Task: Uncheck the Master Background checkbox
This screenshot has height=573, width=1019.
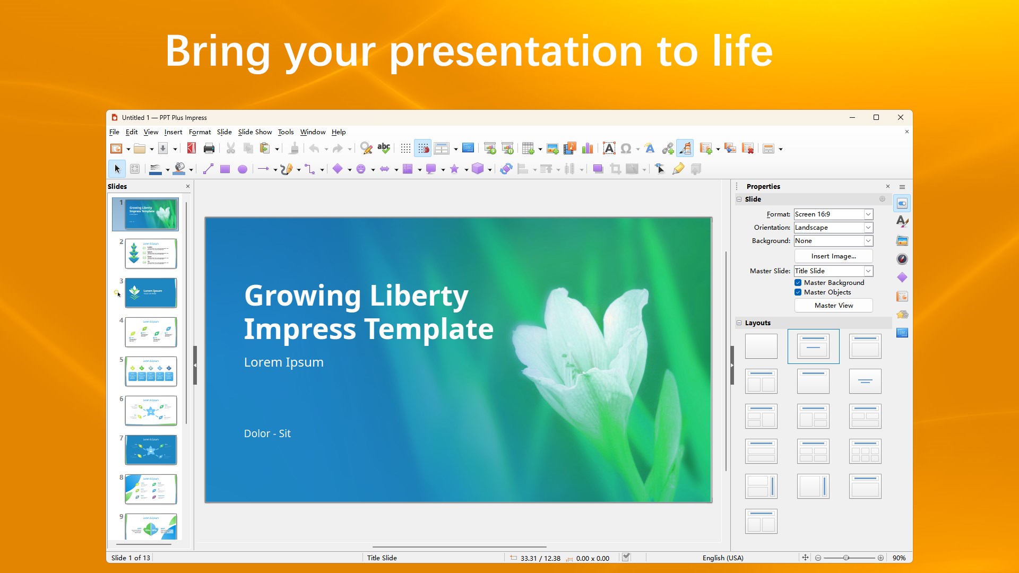Action: click(798, 283)
